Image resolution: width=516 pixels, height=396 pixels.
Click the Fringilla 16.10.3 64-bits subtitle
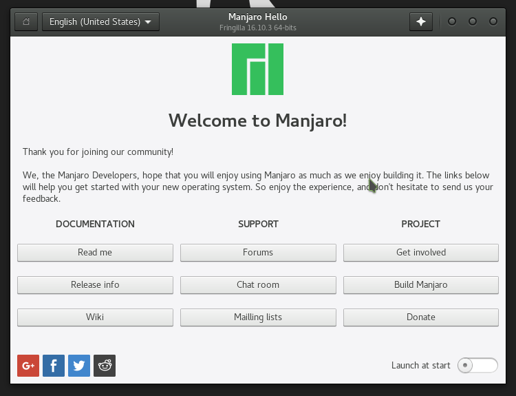(x=258, y=28)
